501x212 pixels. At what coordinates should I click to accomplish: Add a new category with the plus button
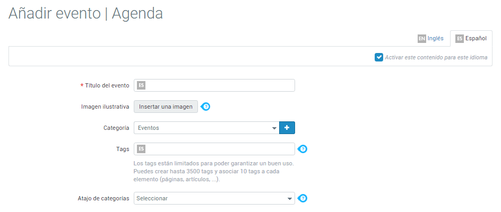[287, 128]
